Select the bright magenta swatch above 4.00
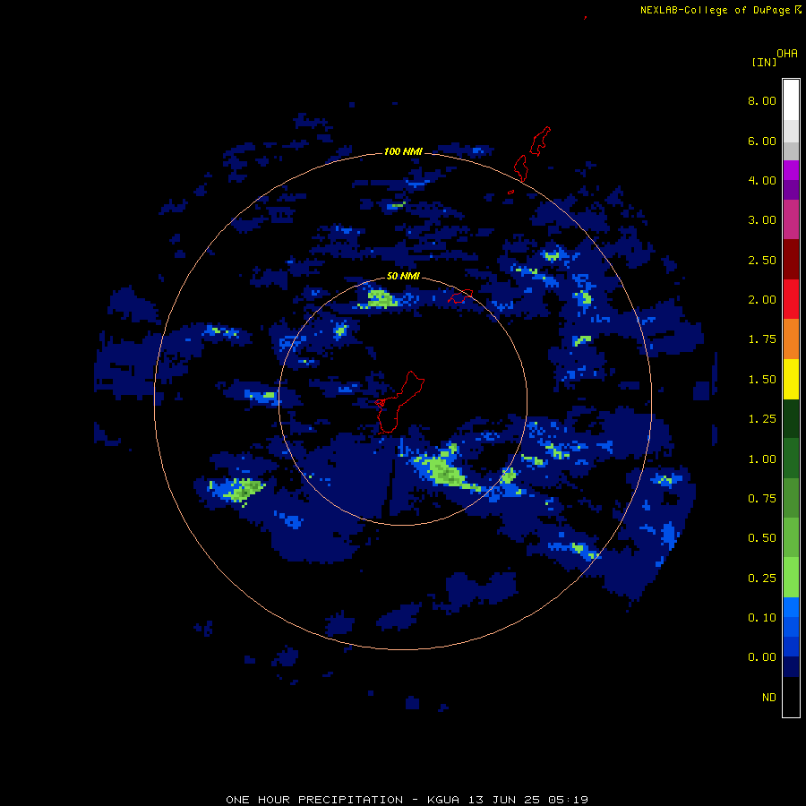Viewport: 806px width, 806px height. (791, 170)
